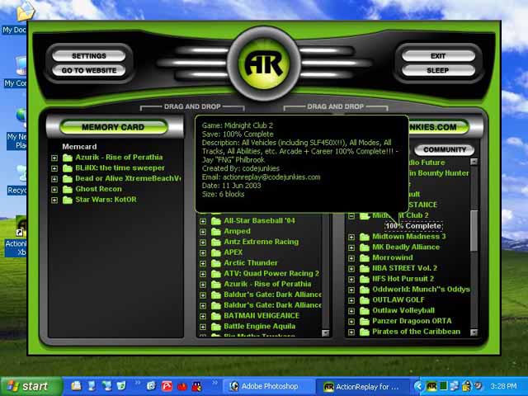
Task: Click the right list scroll down arrow
Action: point(474,332)
